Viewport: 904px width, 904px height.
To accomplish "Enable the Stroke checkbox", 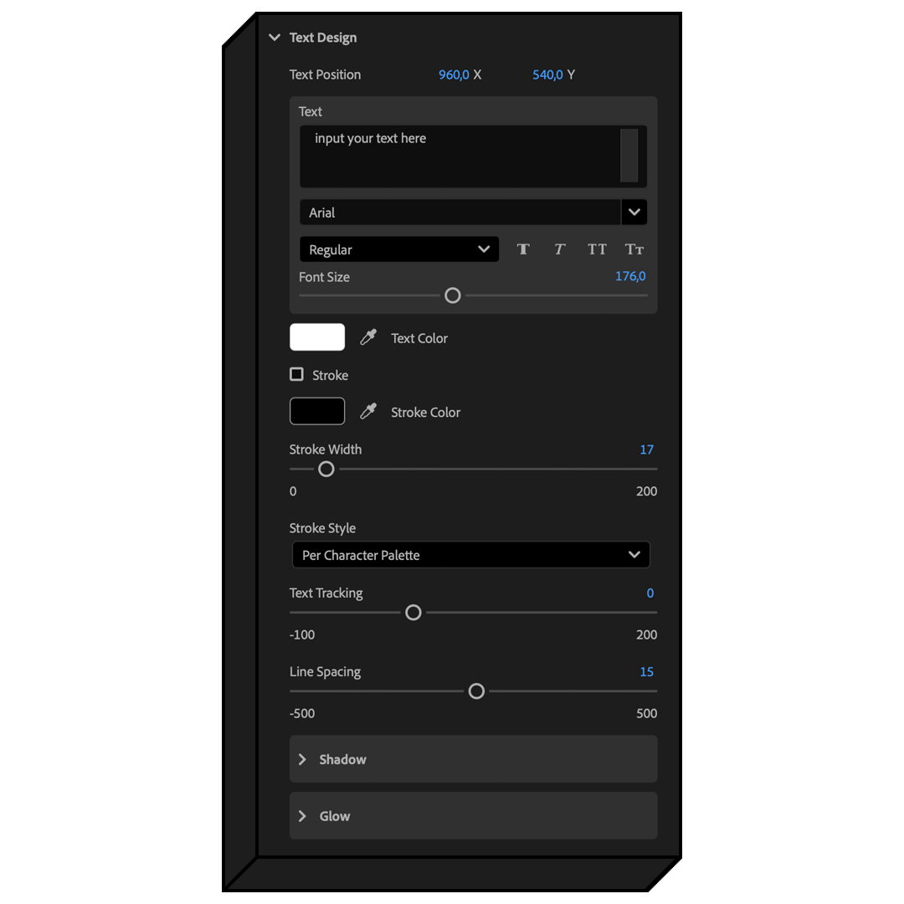I will 296,374.
